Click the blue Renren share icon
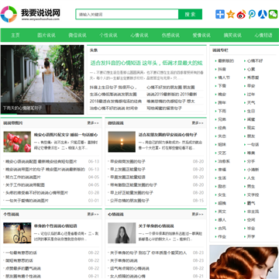 pyautogui.click(x=263, y=14)
